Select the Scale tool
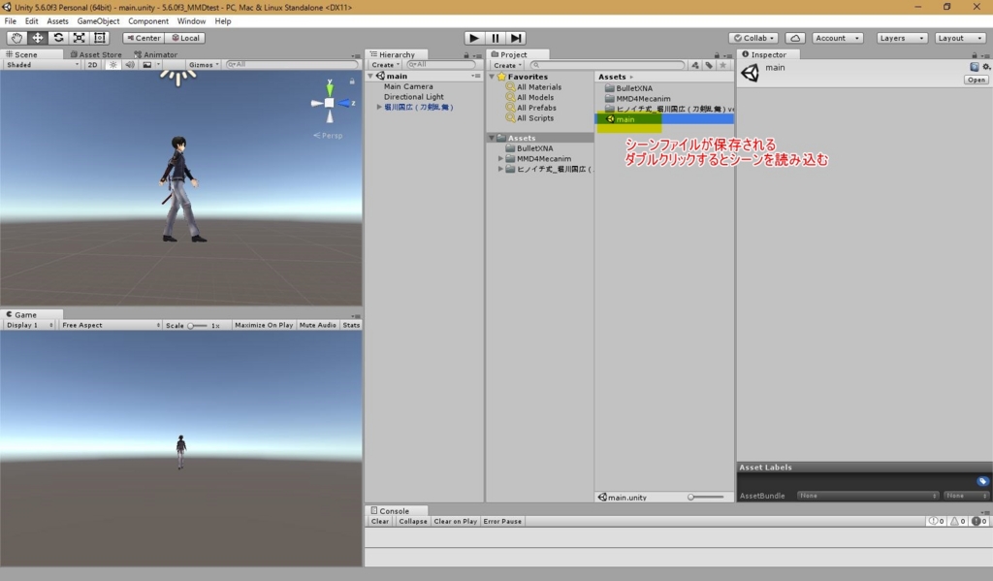 (80, 38)
